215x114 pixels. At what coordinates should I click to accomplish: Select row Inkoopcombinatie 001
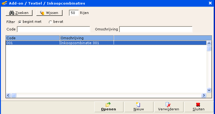(x=106, y=43)
